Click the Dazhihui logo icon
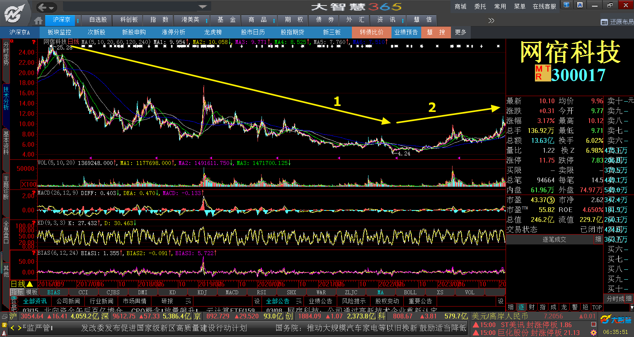Image resolution: width=634 pixels, height=337 pixels. pyautogui.click(x=15, y=13)
